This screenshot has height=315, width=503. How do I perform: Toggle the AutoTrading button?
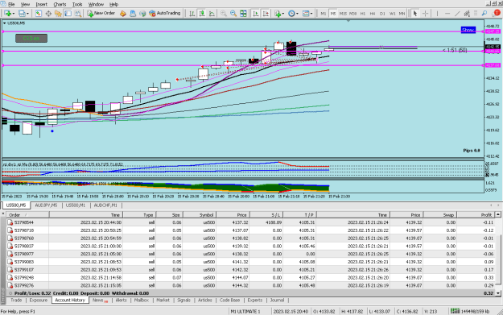point(165,13)
